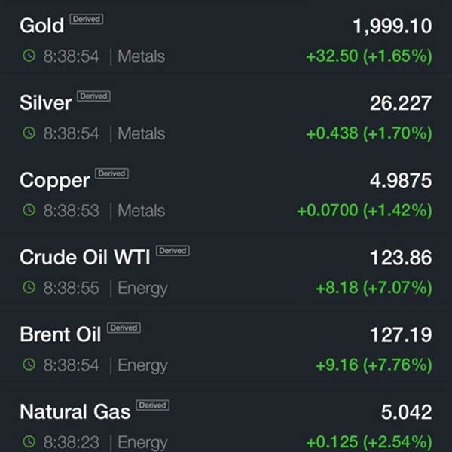Select Crude Oil WTI price 123.86
The width and height of the screenshot is (452, 452).
click(x=401, y=258)
